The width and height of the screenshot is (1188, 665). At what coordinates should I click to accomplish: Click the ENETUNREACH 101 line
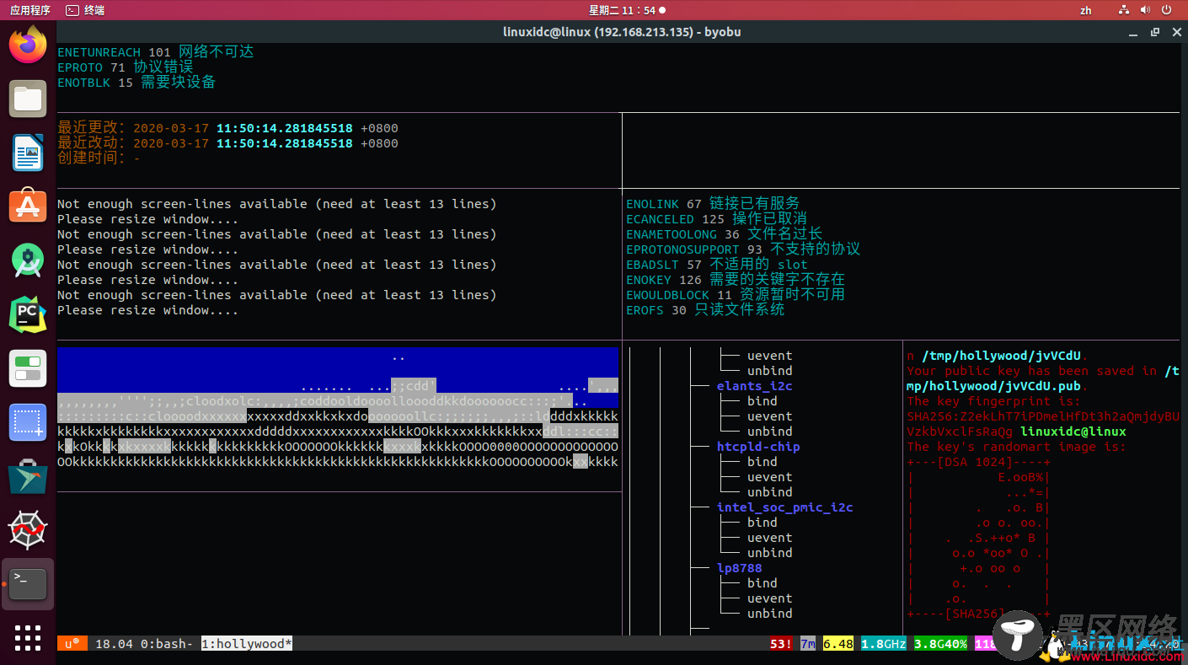click(155, 52)
